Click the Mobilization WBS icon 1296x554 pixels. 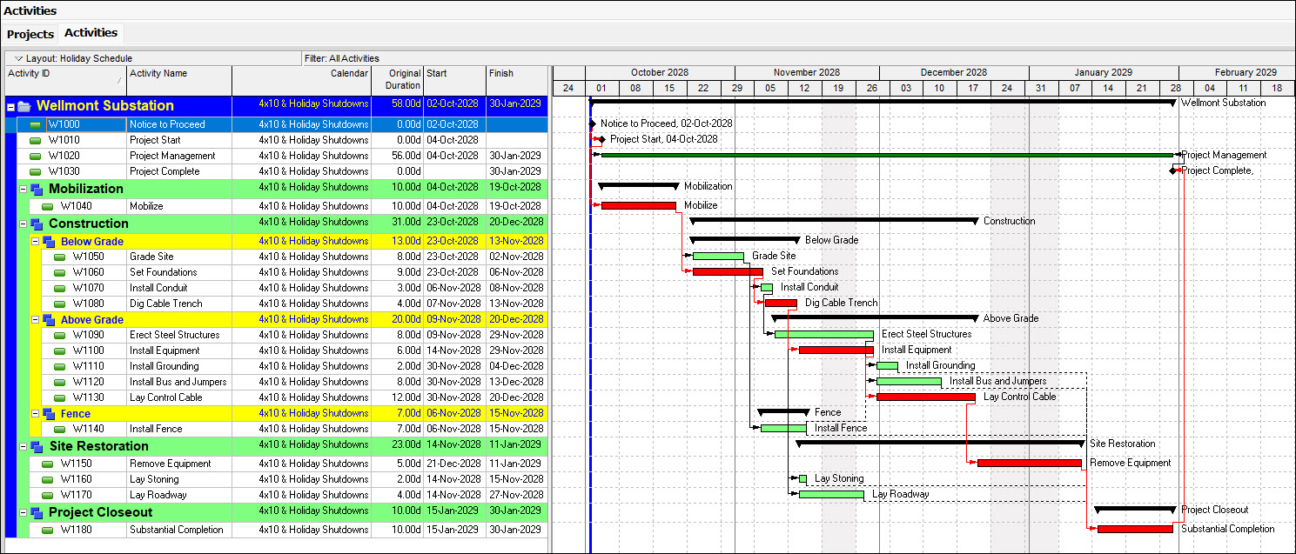click(37, 190)
